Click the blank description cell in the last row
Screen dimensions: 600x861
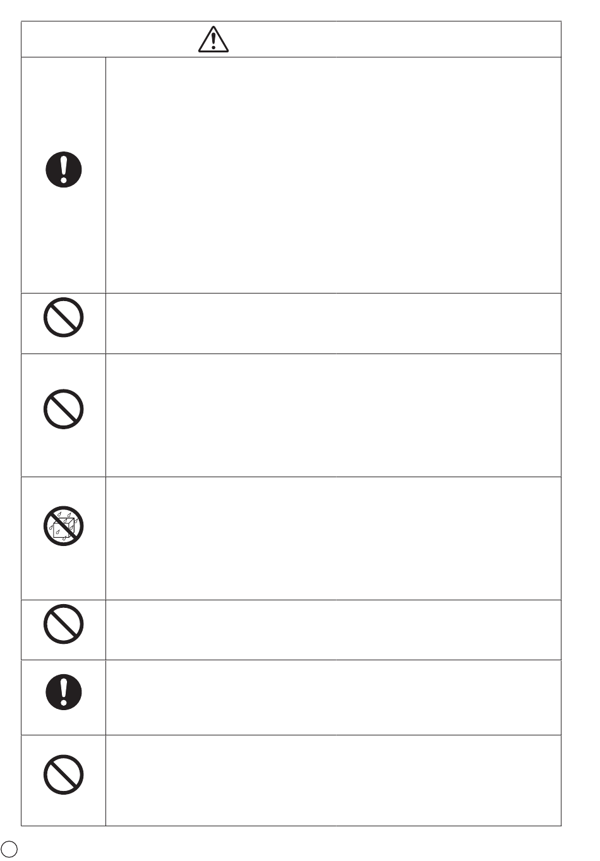pyautogui.click(x=333, y=780)
